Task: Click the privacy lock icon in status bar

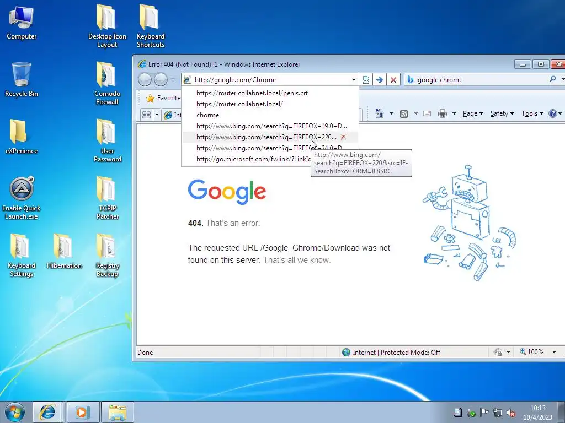Action: [x=498, y=352]
